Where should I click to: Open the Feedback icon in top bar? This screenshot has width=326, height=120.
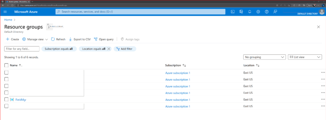pos(275,12)
